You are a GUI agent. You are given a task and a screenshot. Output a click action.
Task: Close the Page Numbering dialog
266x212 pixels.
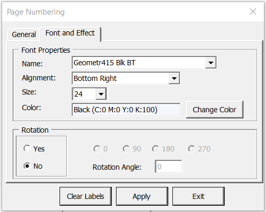pyautogui.click(x=253, y=12)
